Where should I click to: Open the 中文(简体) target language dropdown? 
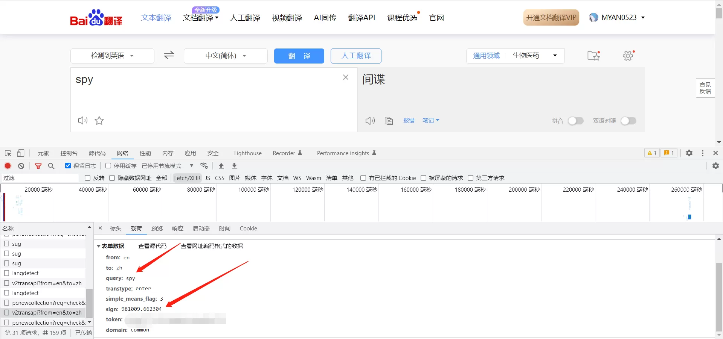click(x=226, y=56)
